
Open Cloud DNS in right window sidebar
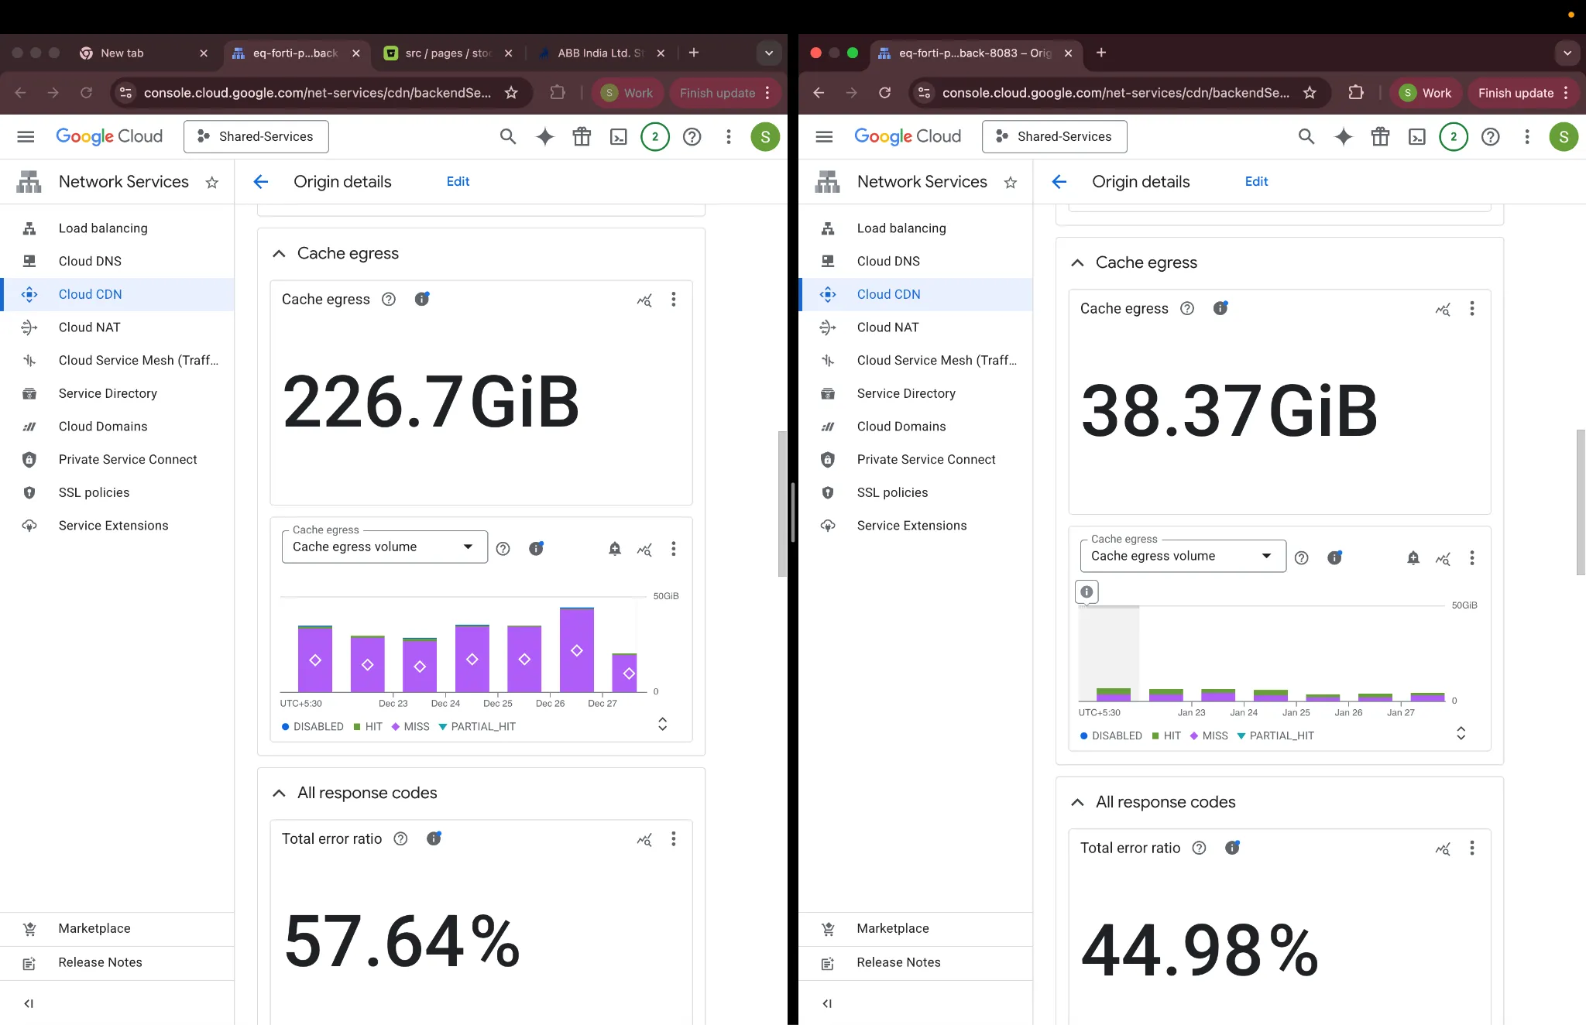tap(915, 262)
